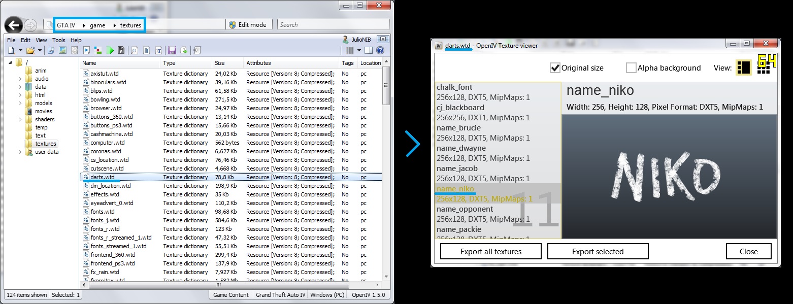
Task: Collapse the root folder tree node
Action: (x=11, y=62)
